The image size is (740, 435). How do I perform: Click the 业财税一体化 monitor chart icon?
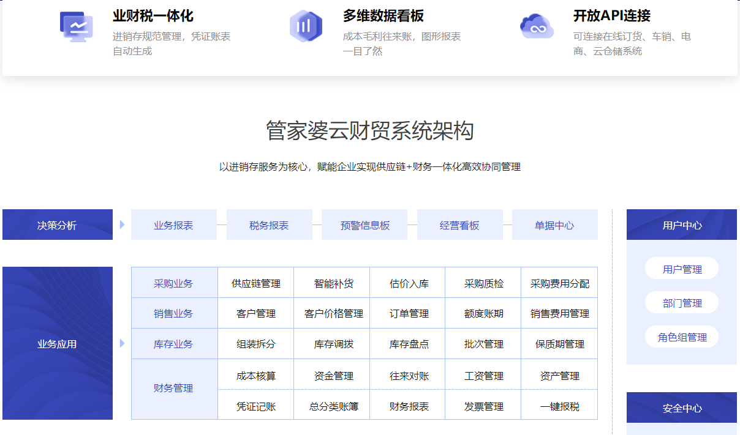[x=77, y=28]
